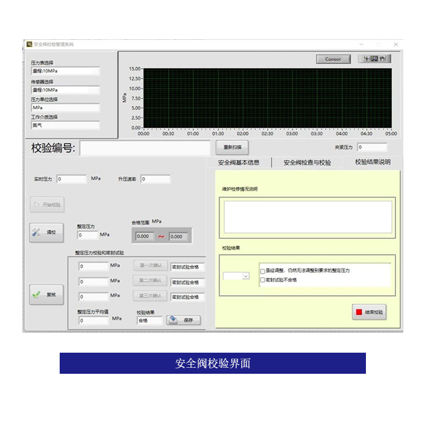Open the 压力单位选择 selector showing MPa
Viewport: 422px width, 422px height.
65,108
